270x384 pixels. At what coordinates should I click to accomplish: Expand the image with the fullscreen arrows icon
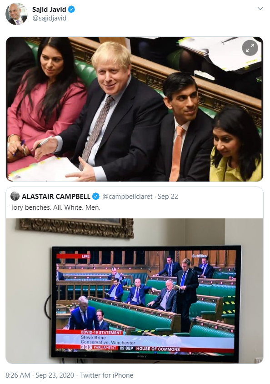coord(250,48)
